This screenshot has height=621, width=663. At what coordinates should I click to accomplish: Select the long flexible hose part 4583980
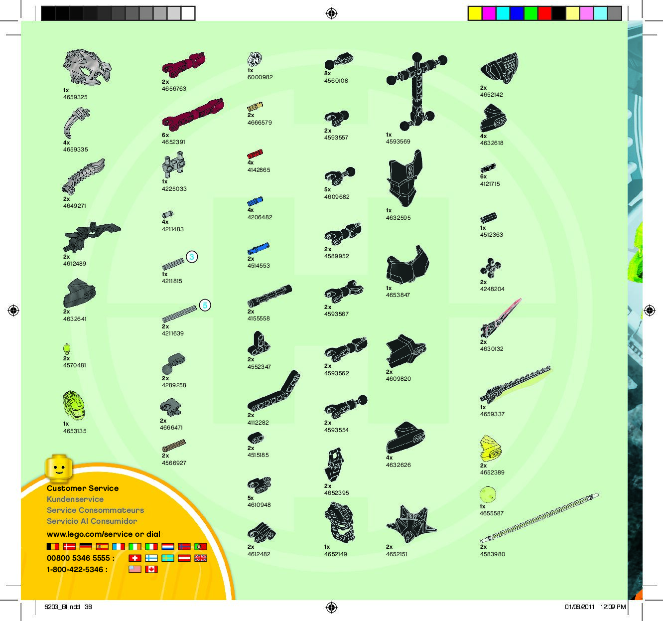pos(539,517)
